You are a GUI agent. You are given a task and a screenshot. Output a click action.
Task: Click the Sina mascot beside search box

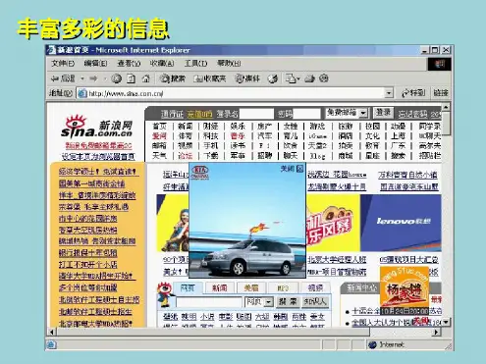[165, 295]
